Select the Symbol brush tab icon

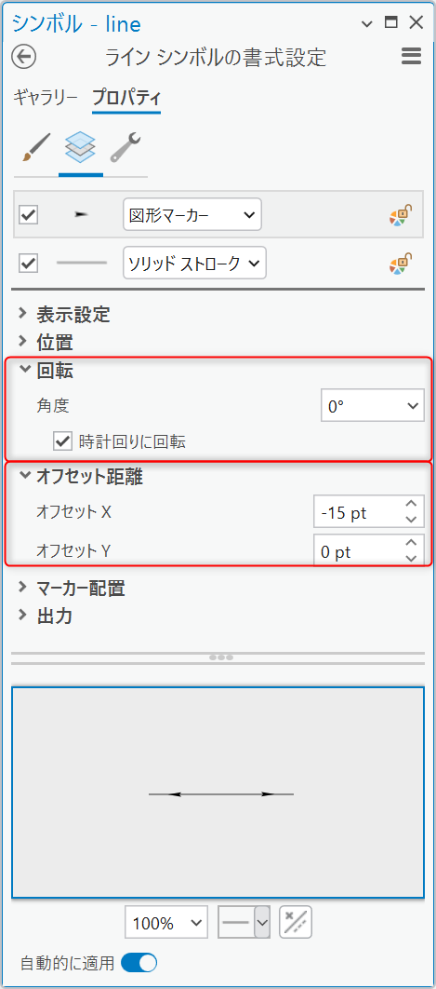click(36, 147)
